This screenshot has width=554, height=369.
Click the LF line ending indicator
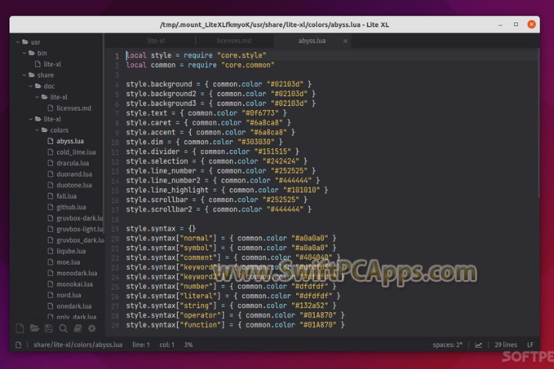[x=532, y=345]
